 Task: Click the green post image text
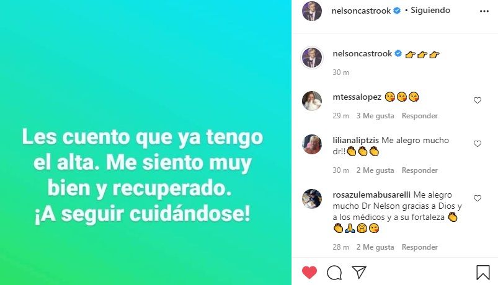pos(143,175)
